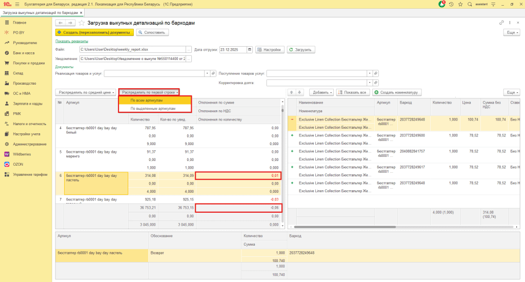Screen dimensions: 525x282
Task: Open the history clock icon
Action: tap(451, 4)
